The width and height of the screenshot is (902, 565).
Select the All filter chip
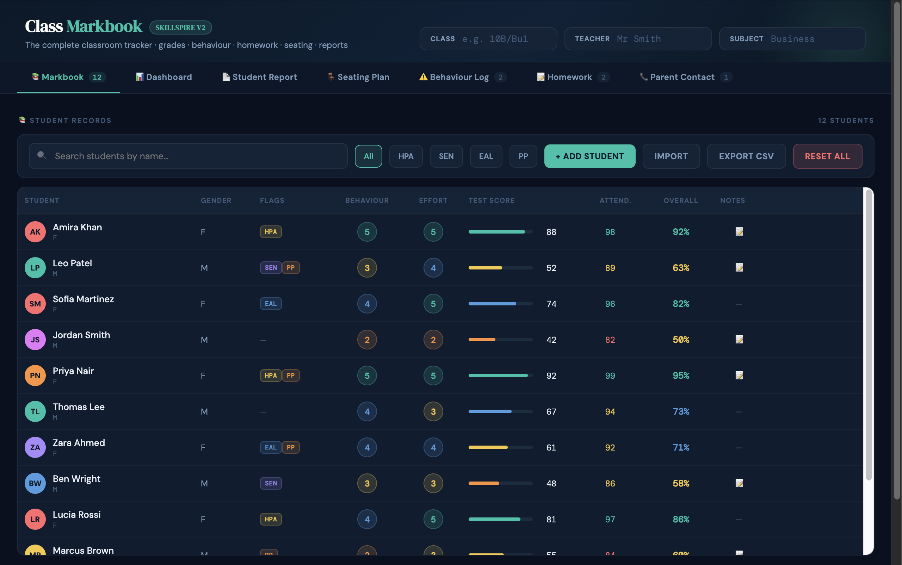[x=368, y=156]
